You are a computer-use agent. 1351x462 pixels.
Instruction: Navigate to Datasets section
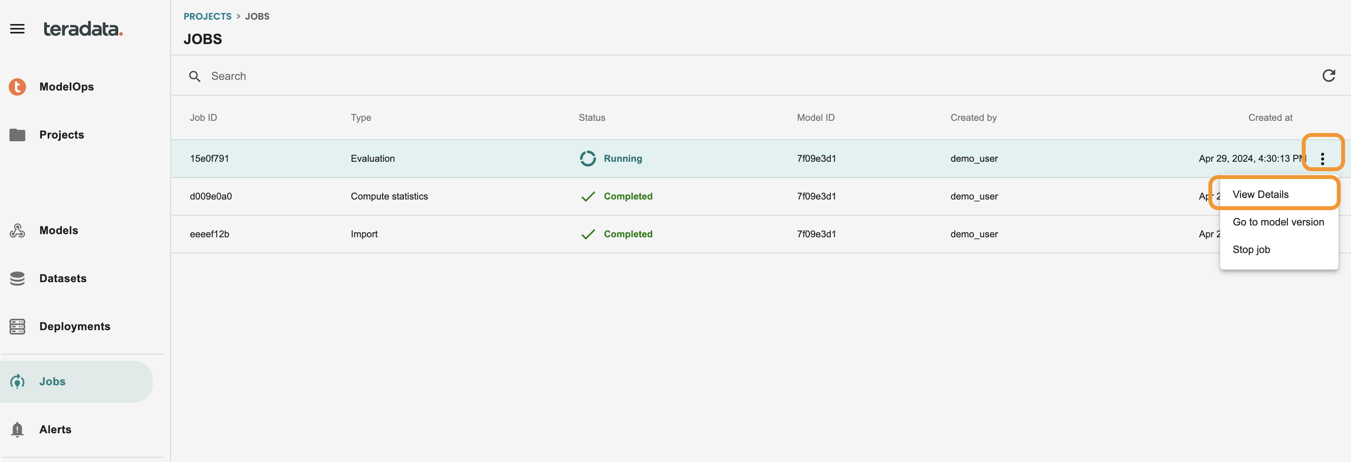[x=63, y=279]
